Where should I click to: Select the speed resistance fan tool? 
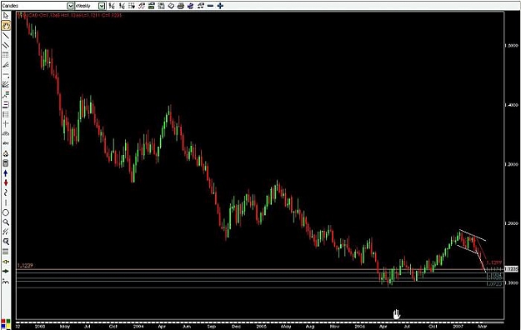coord(6,84)
